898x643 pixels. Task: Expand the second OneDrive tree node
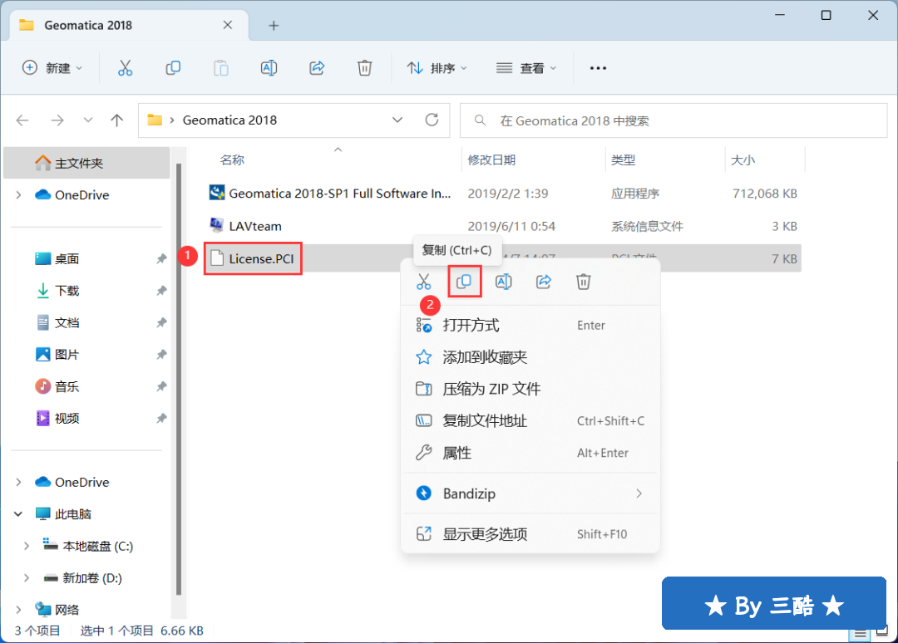19,482
